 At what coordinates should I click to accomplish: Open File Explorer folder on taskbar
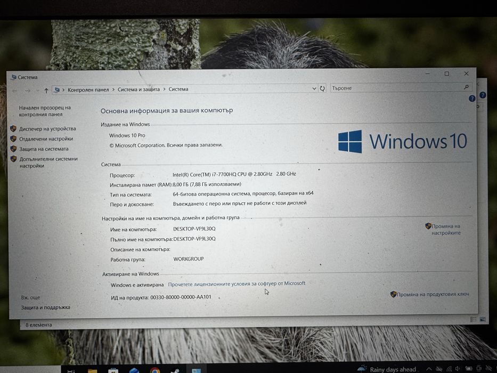tap(92, 370)
